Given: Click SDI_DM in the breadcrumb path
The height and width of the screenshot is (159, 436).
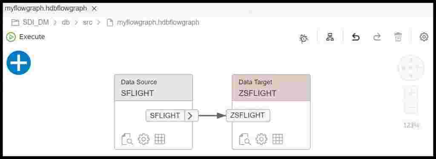Looking at the screenshot, I should point(36,23).
